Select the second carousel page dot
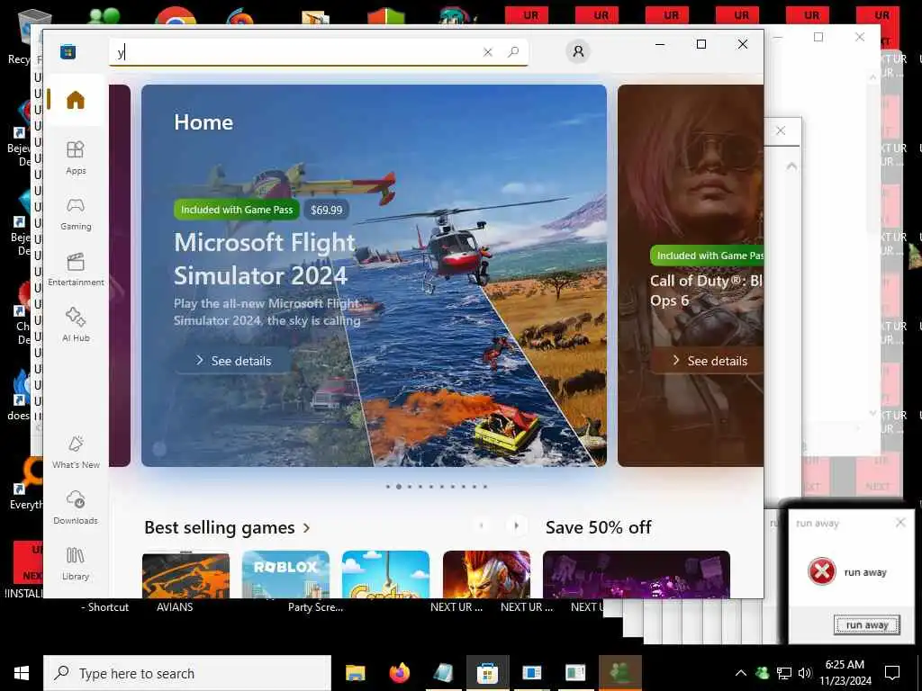 point(399,487)
